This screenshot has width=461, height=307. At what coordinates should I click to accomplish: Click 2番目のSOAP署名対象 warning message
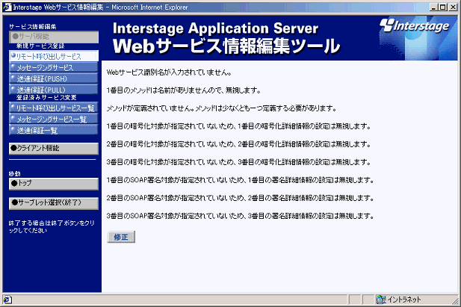click(240, 198)
